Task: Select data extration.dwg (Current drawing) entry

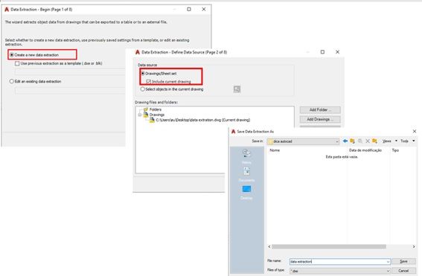Action: 202,120
